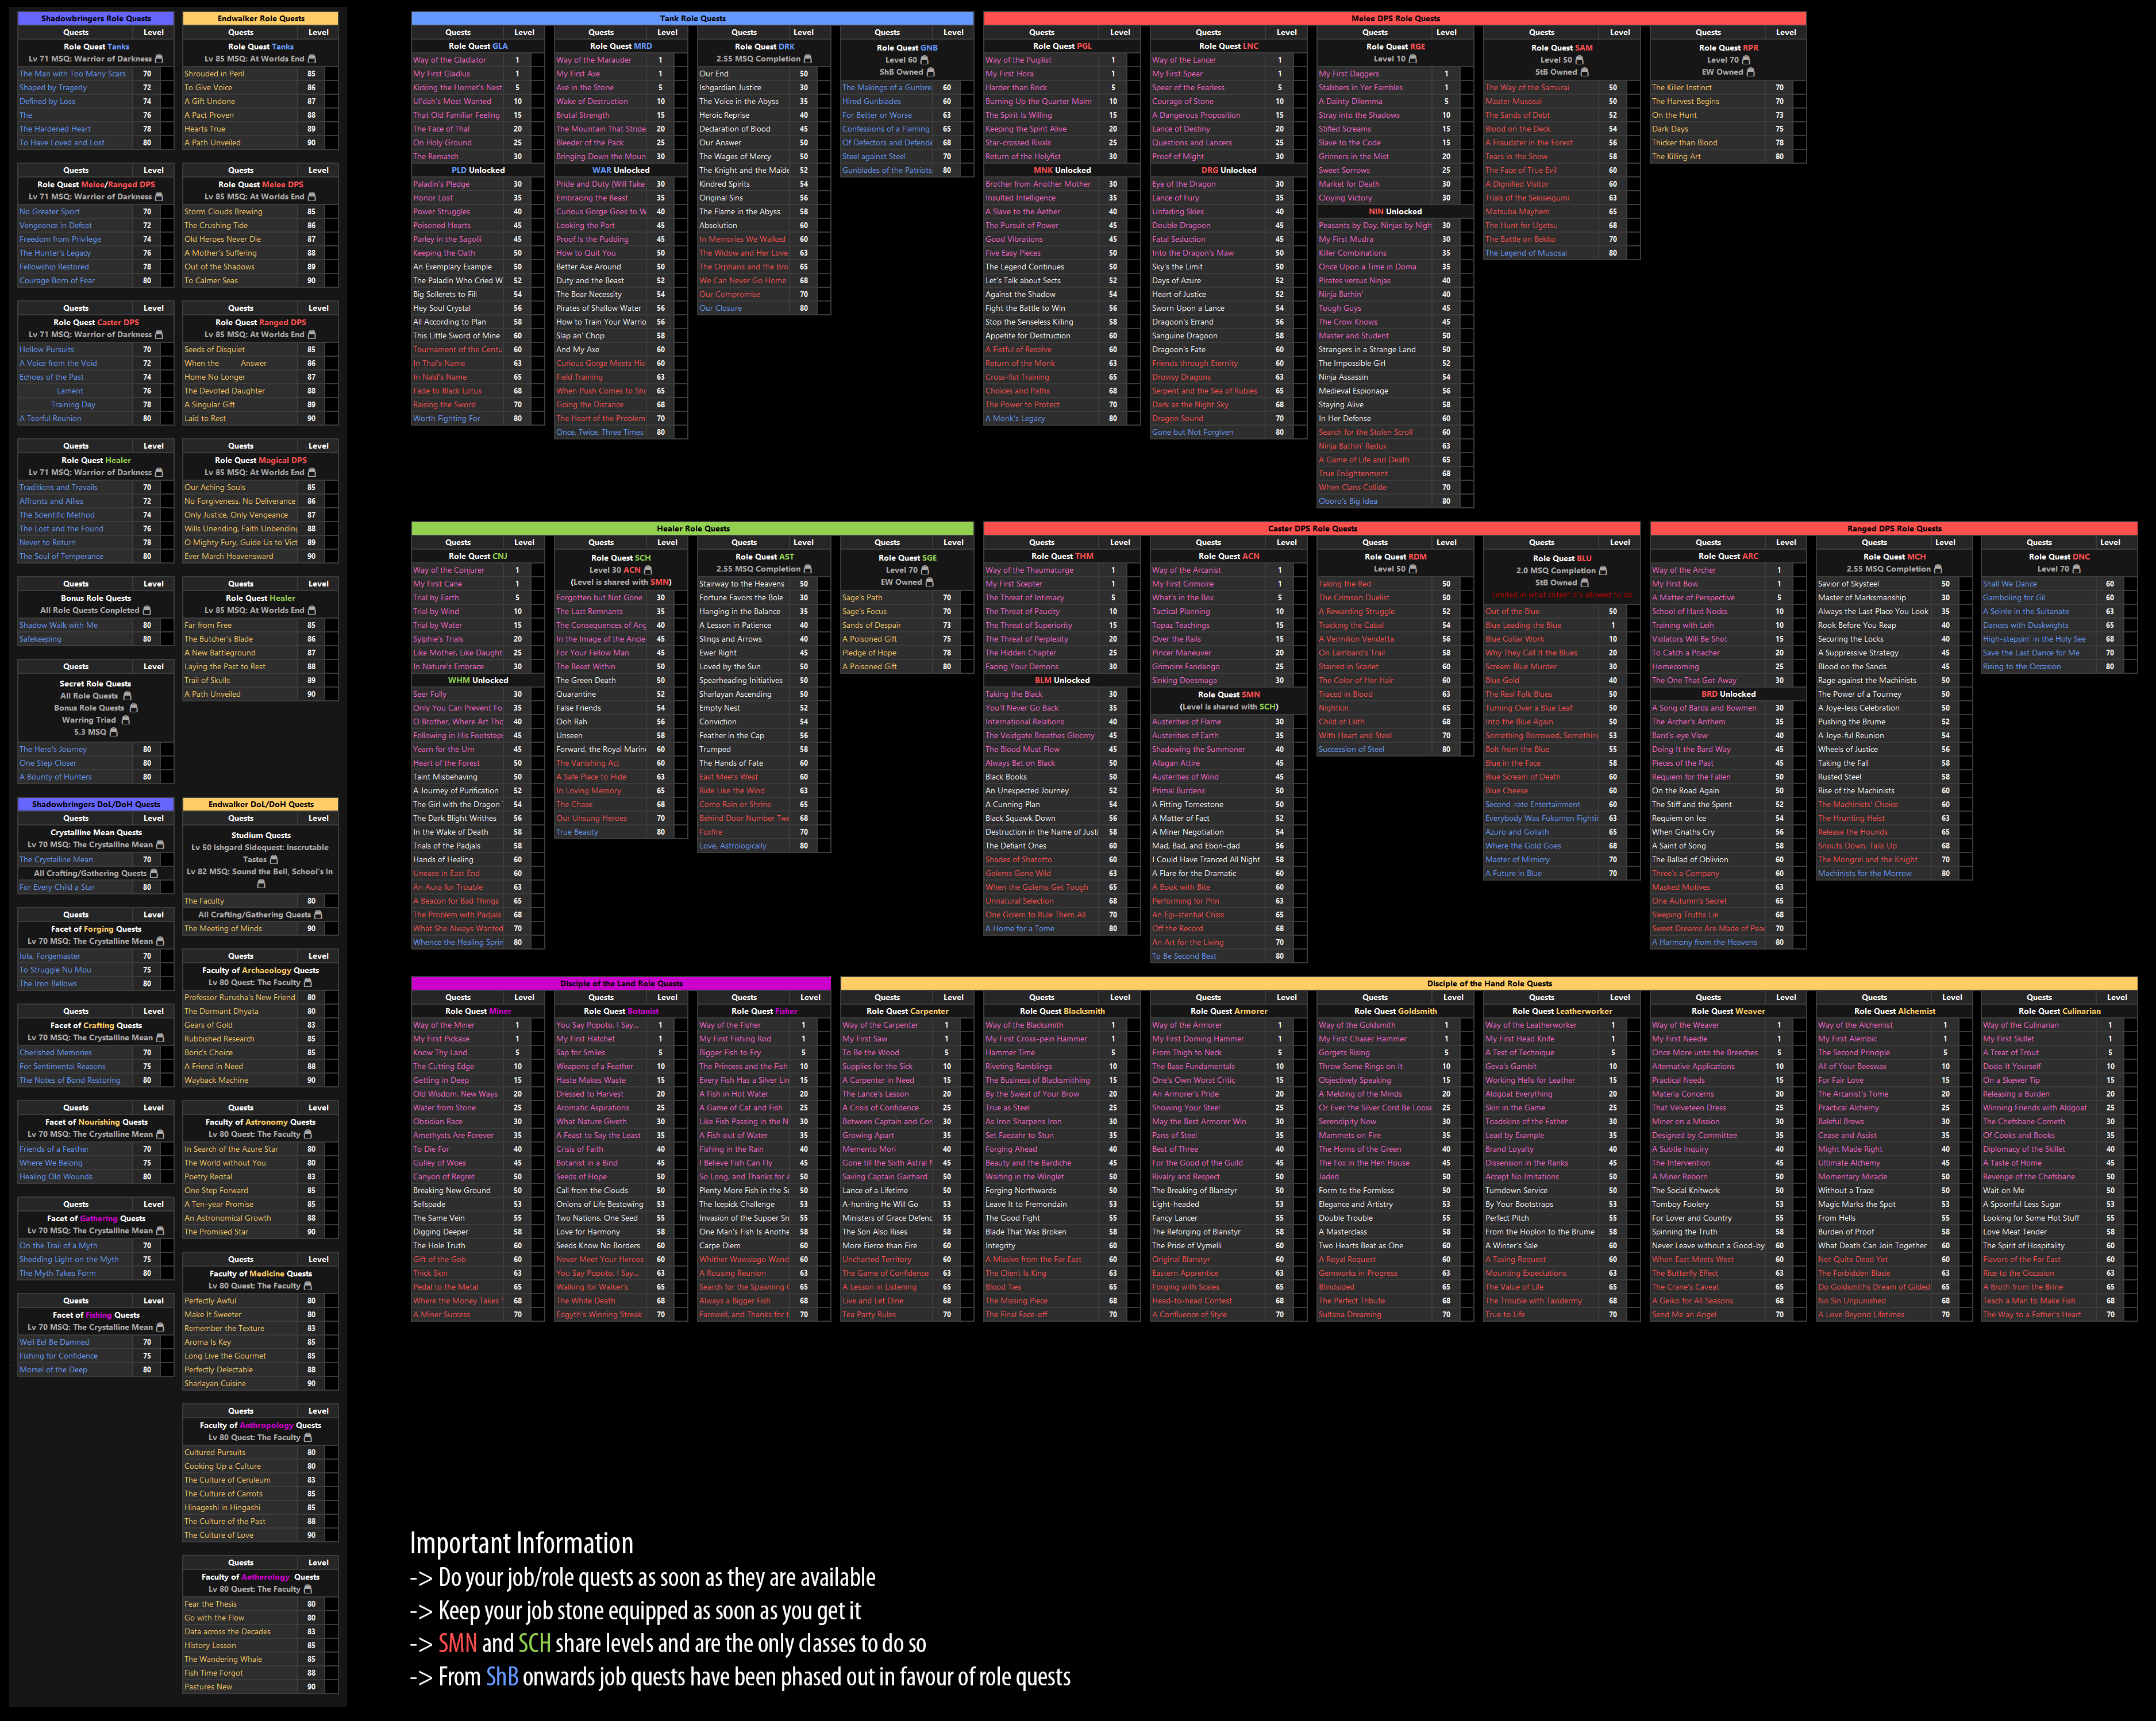Tick checkbox for Shaped by Tragedy
This screenshot has width=2156, height=1721.
[x=166, y=88]
